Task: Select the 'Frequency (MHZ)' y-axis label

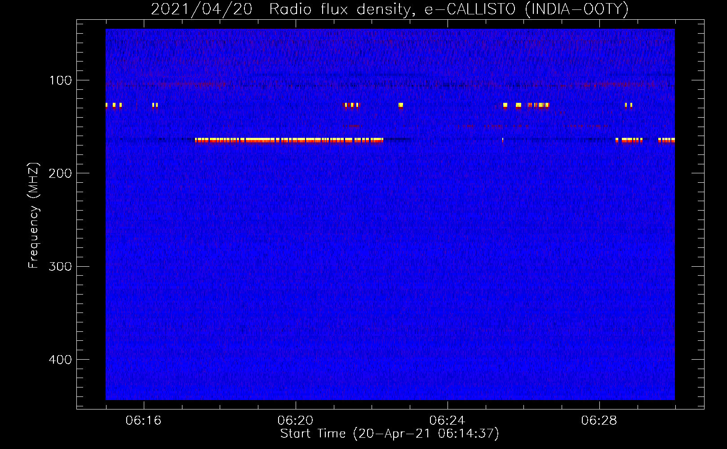Action: click(34, 215)
